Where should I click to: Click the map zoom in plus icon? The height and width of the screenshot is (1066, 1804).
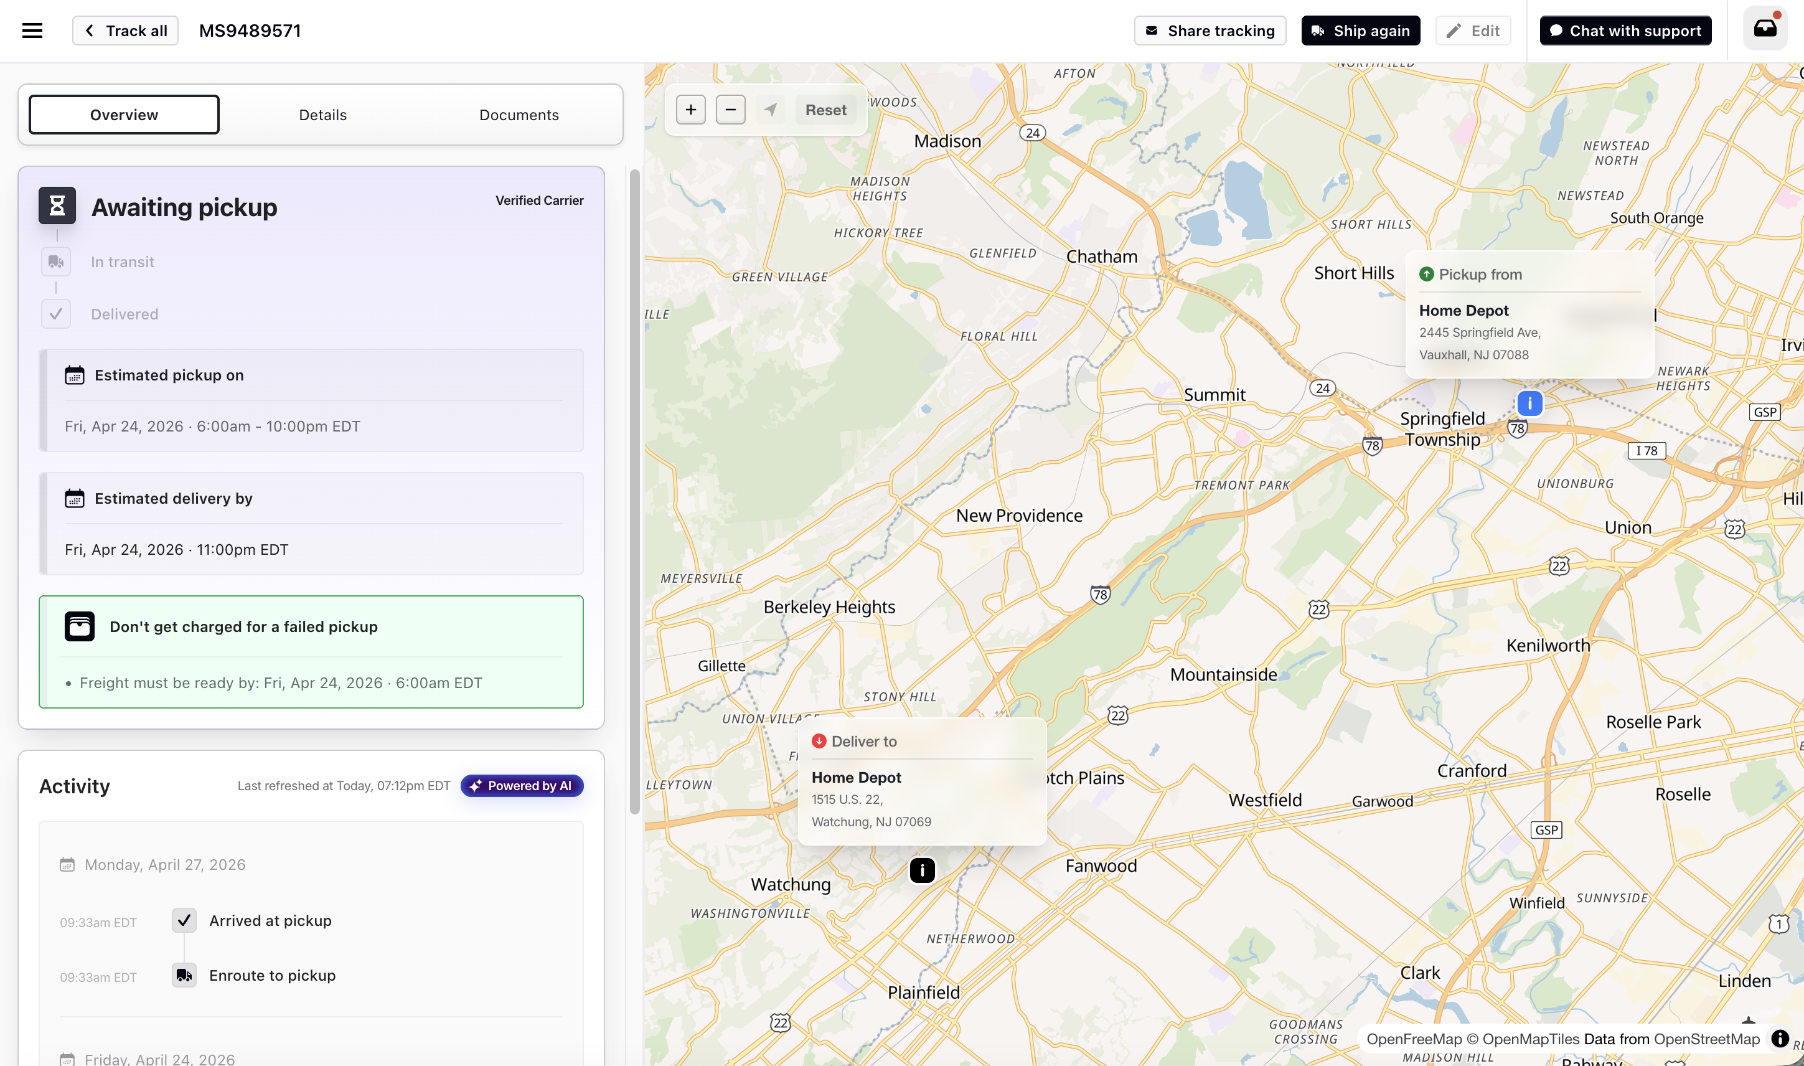pyautogui.click(x=691, y=110)
